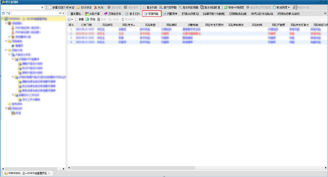The height and width of the screenshot is (177, 328).
Task: Close the bottom PN000030 document tab
Action: [x=49, y=173]
